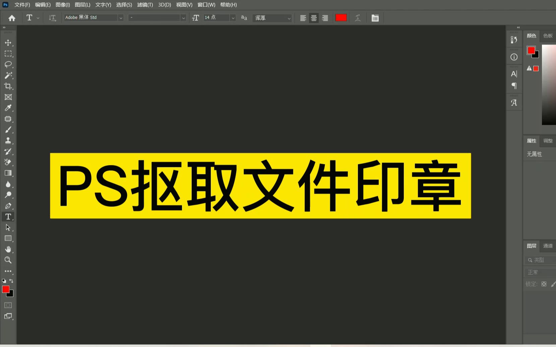Screen dimensions: 556x347
Task: Open the Glyphs panel icon
Action: coord(514,103)
